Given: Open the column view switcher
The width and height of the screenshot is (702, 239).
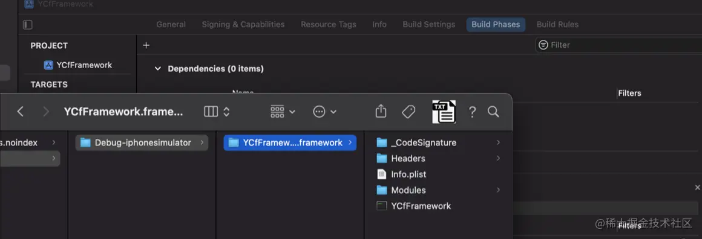Looking at the screenshot, I should pyautogui.click(x=217, y=112).
